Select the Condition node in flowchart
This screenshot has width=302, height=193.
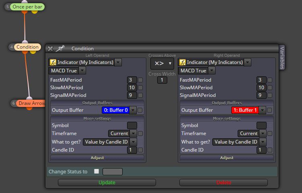click(27, 47)
